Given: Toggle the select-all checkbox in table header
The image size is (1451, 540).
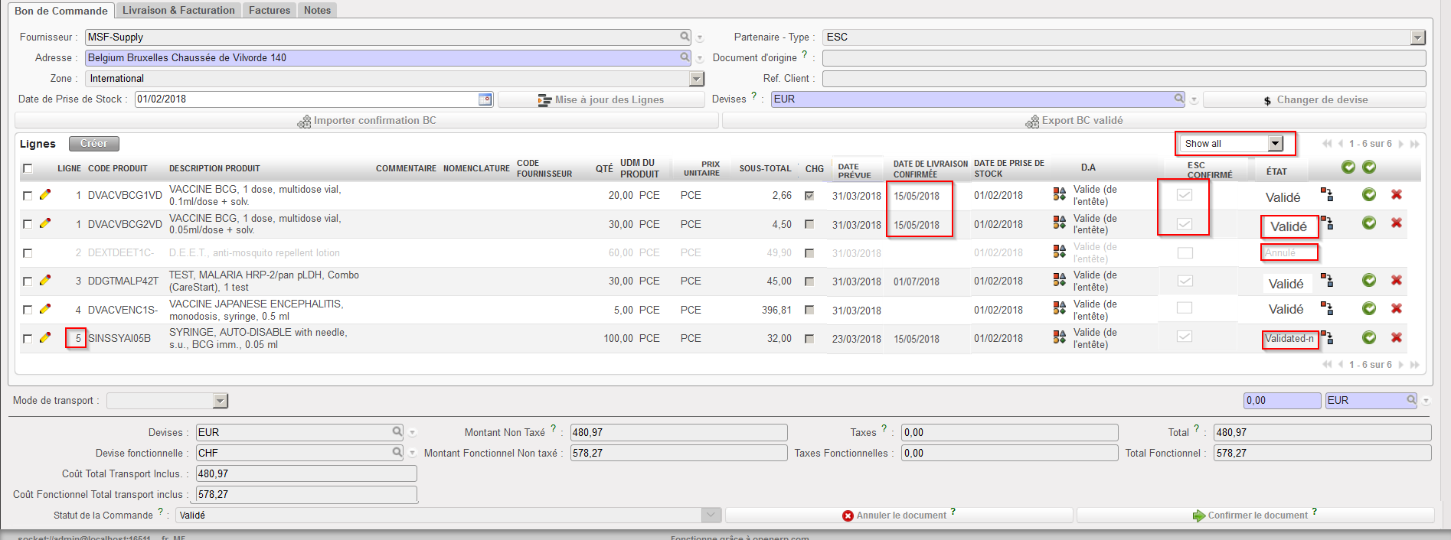Looking at the screenshot, I should click(28, 168).
